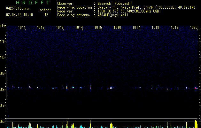Click time marker 1015
This screenshot has height=128, width=201.
pos(98,28)
